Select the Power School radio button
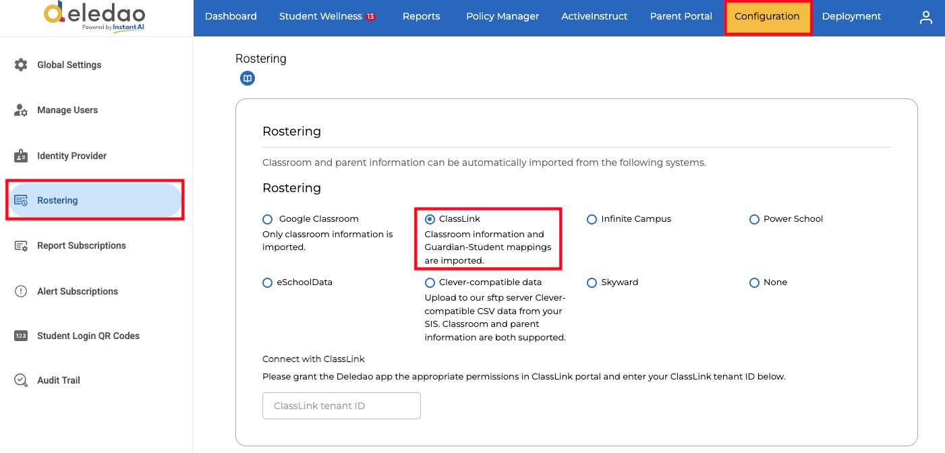945x453 pixels. [x=754, y=219]
